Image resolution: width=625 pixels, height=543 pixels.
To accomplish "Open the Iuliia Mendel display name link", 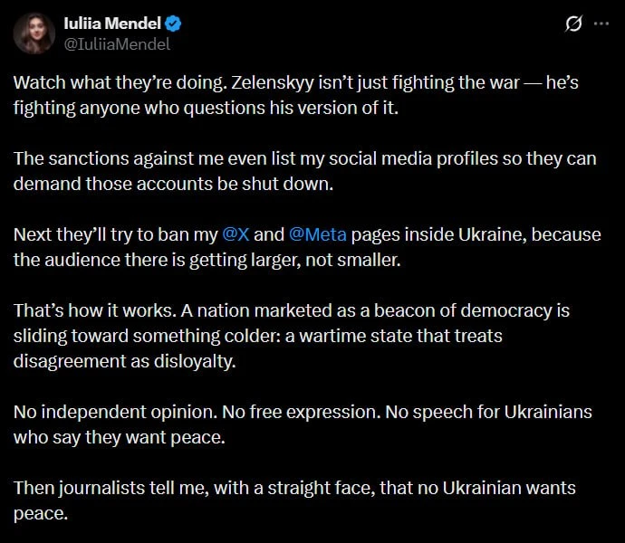I will click(112, 24).
